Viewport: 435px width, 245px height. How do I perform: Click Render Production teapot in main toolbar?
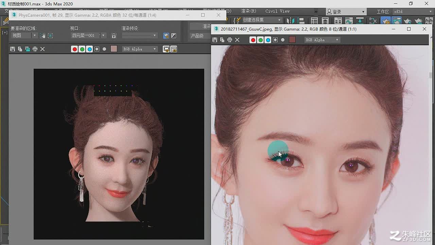(x=408, y=20)
